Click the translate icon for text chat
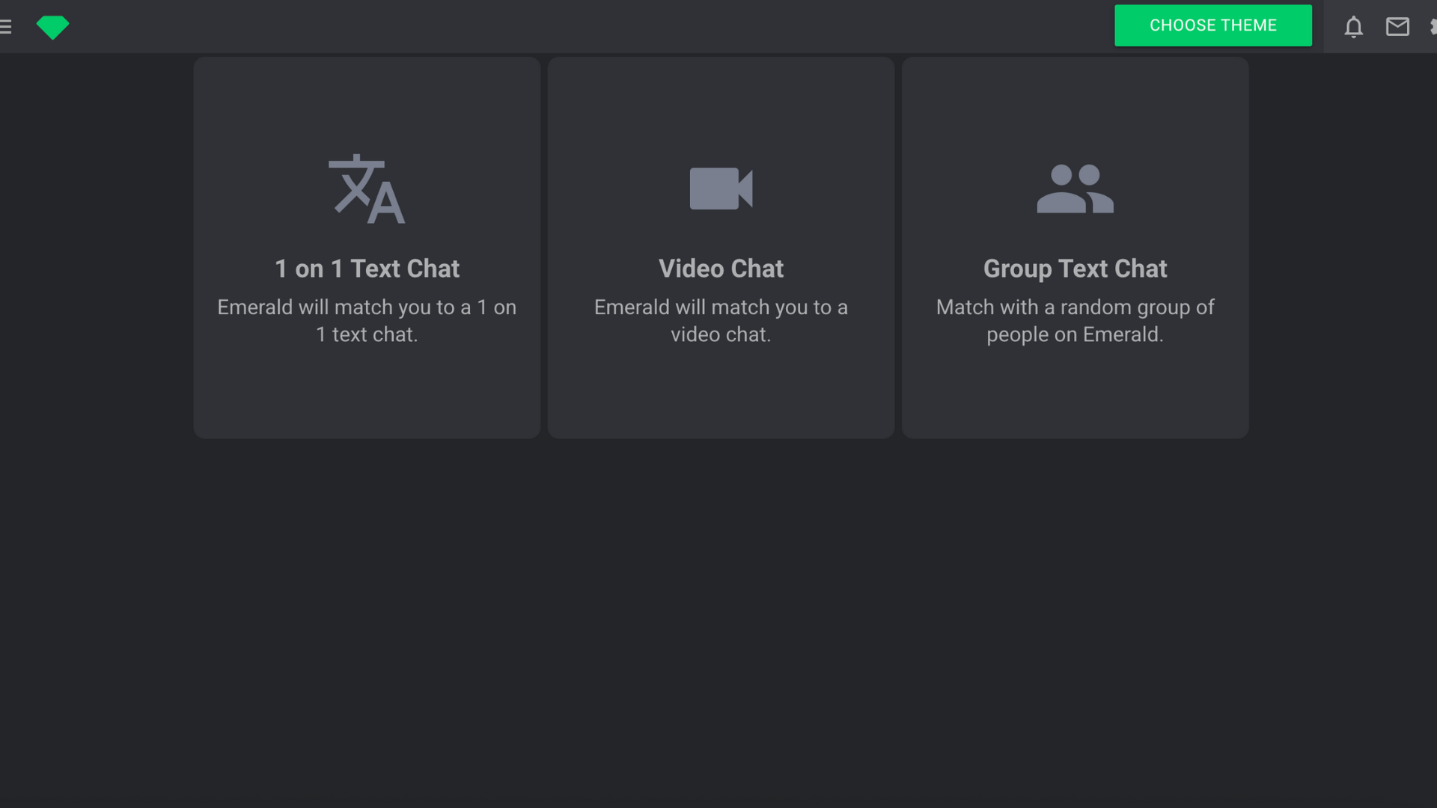 367,189
